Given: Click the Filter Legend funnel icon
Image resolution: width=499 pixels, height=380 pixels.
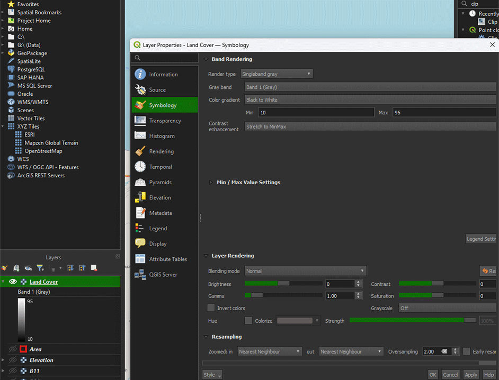Looking at the screenshot, I should coord(40,268).
